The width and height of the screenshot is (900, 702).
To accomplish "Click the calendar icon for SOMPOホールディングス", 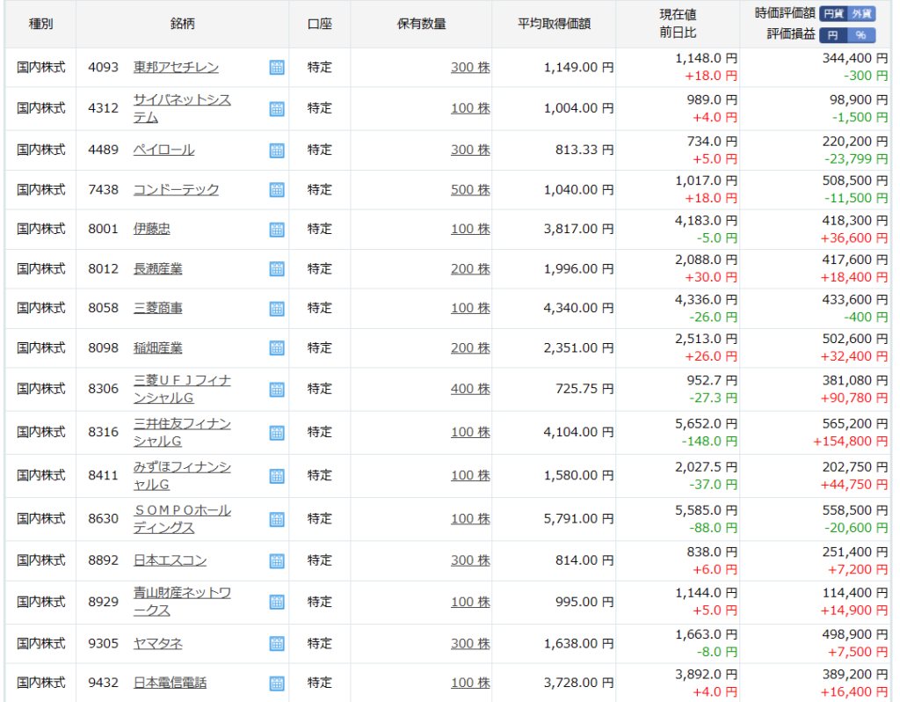I will point(277,519).
